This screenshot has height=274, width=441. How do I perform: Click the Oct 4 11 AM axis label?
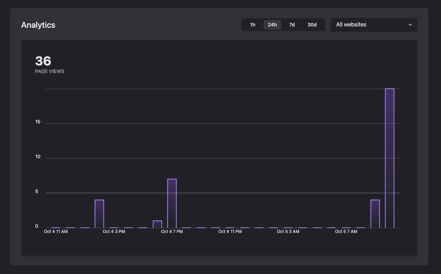coord(56,232)
